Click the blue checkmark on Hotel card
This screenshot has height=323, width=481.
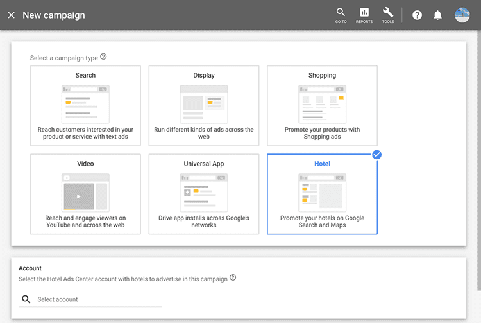point(376,155)
